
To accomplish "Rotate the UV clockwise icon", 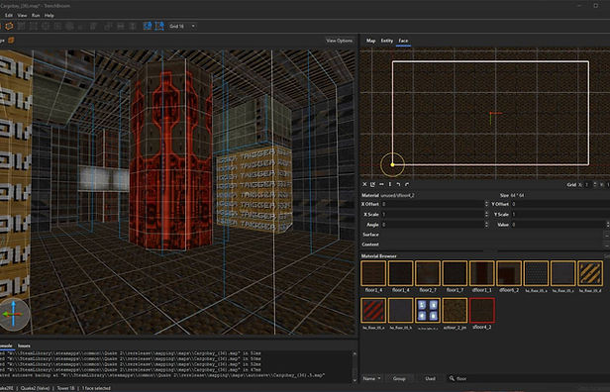I will tap(407, 184).
